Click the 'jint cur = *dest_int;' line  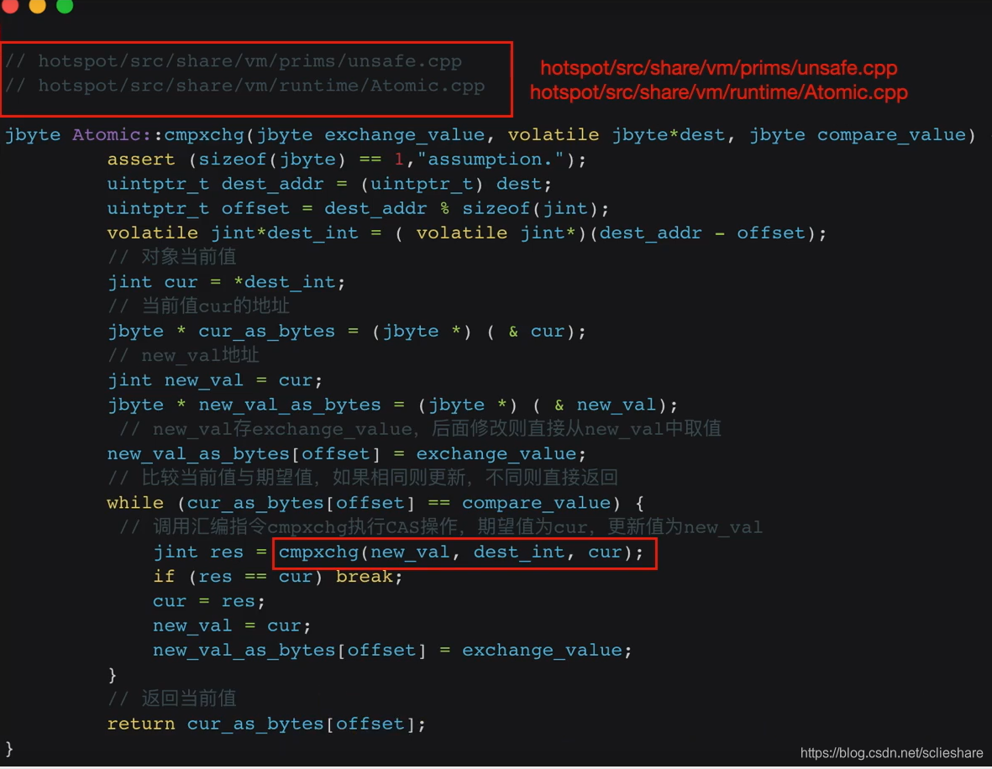(226, 282)
